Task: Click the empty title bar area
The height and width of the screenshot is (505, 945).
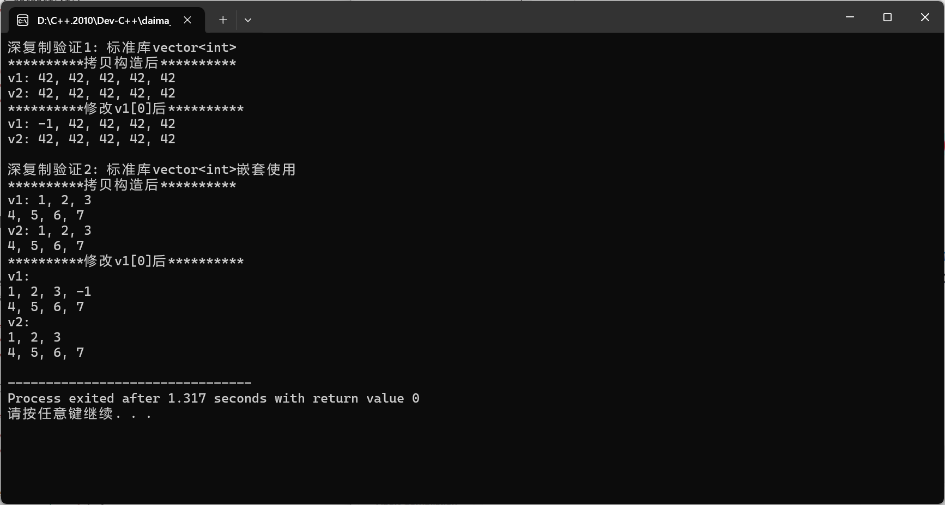Action: [x=545, y=17]
